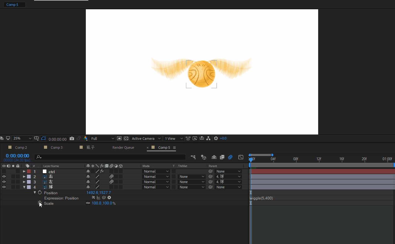Image resolution: width=395 pixels, height=244 pixels.
Task: Hide layer 右 using its eye icon
Action: pyautogui.click(x=4, y=177)
